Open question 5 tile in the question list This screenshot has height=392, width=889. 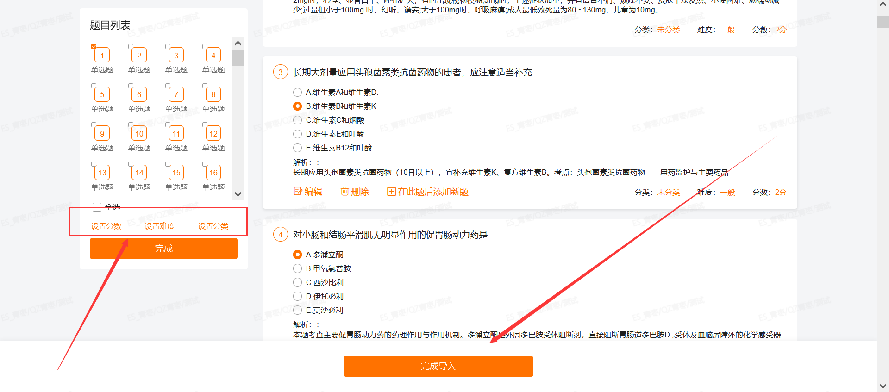(102, 94)
